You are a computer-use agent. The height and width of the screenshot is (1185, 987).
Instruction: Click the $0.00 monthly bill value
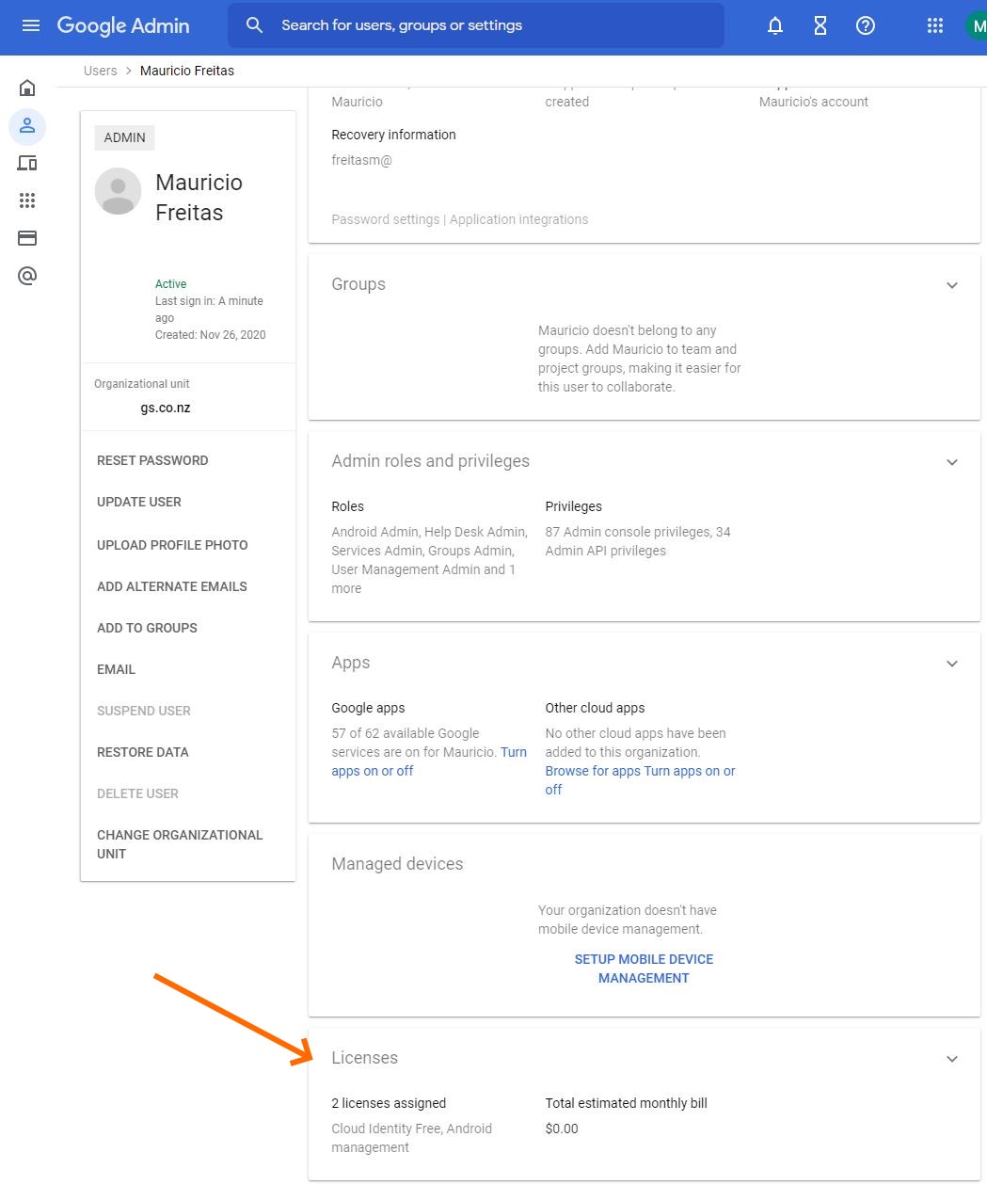(x=562, y=1129)
